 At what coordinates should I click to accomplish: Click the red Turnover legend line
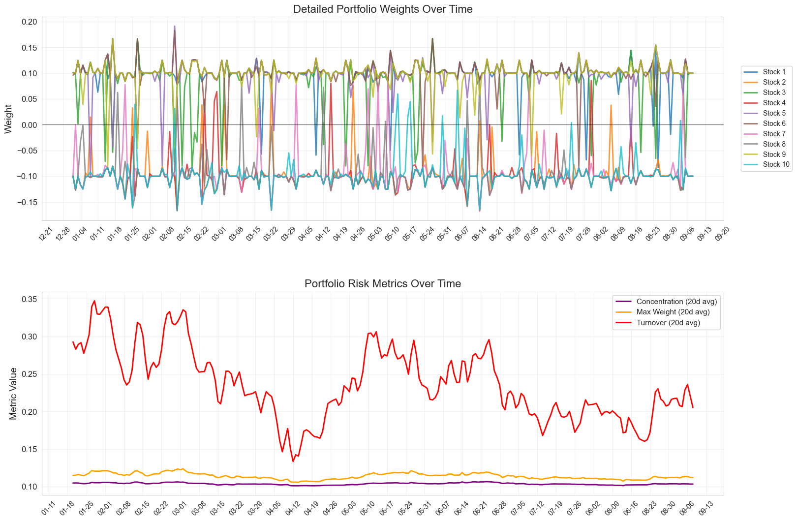pyautogui.click(x=624, y=323)
